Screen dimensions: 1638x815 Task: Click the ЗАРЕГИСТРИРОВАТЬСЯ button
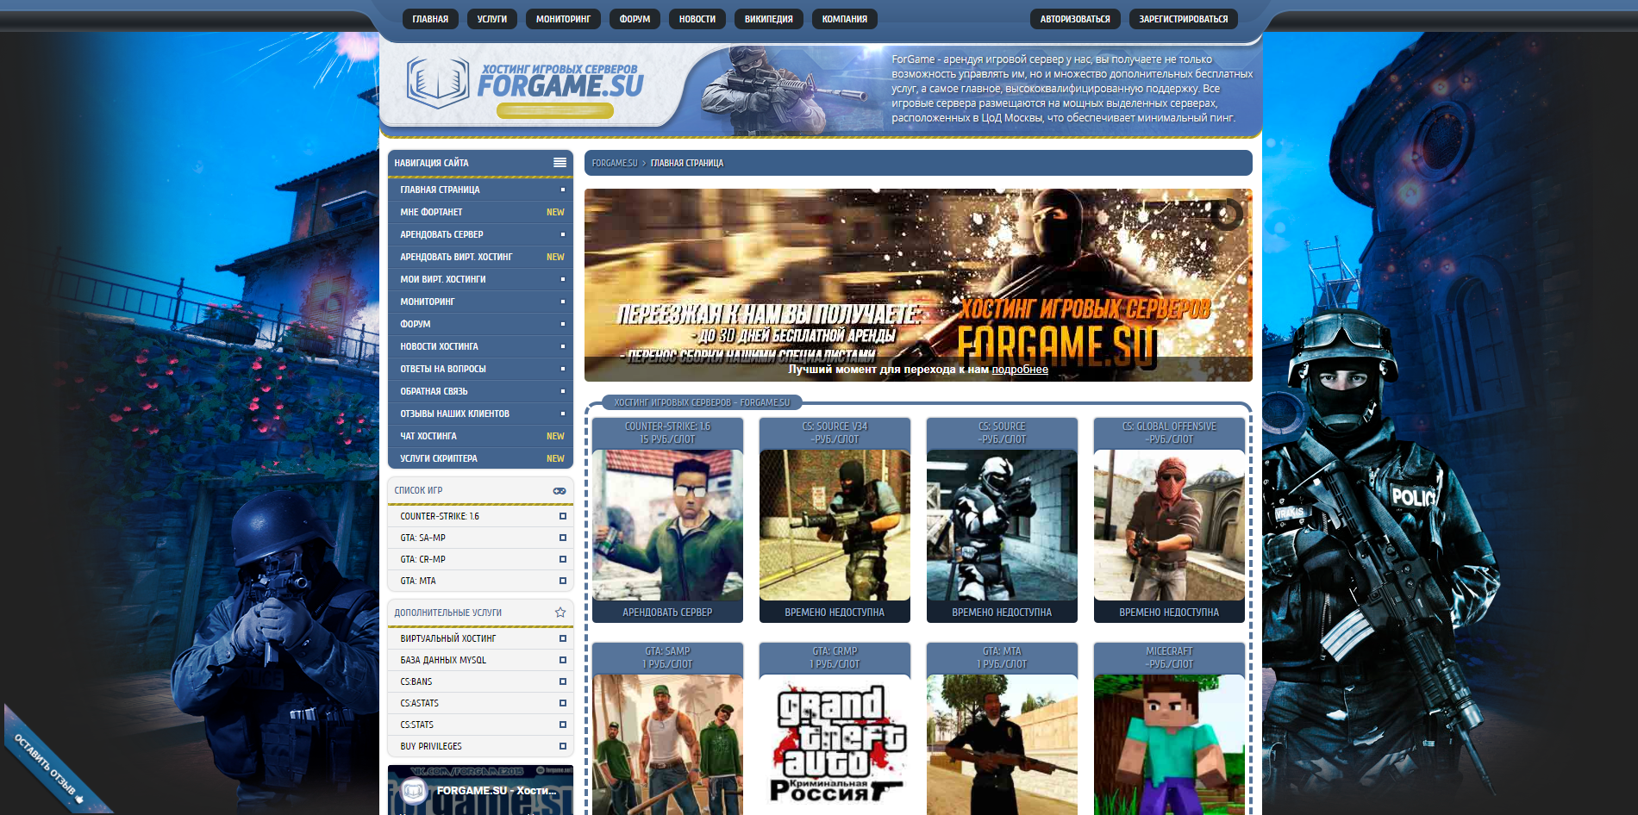pyautogui.click(x=1183, y=19)
